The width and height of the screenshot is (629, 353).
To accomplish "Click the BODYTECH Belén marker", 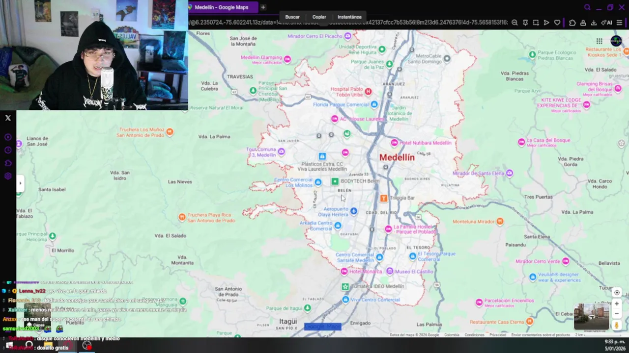I will [x=335, y=181].
